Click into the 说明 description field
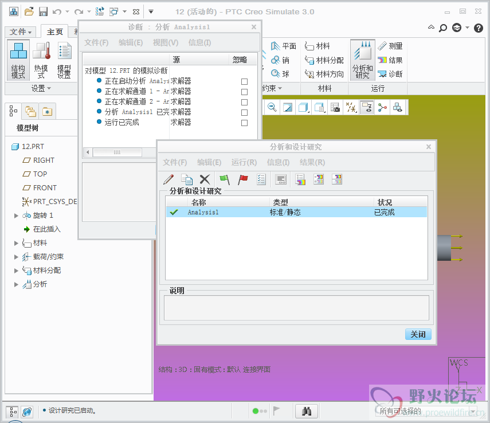 (296, 308)
